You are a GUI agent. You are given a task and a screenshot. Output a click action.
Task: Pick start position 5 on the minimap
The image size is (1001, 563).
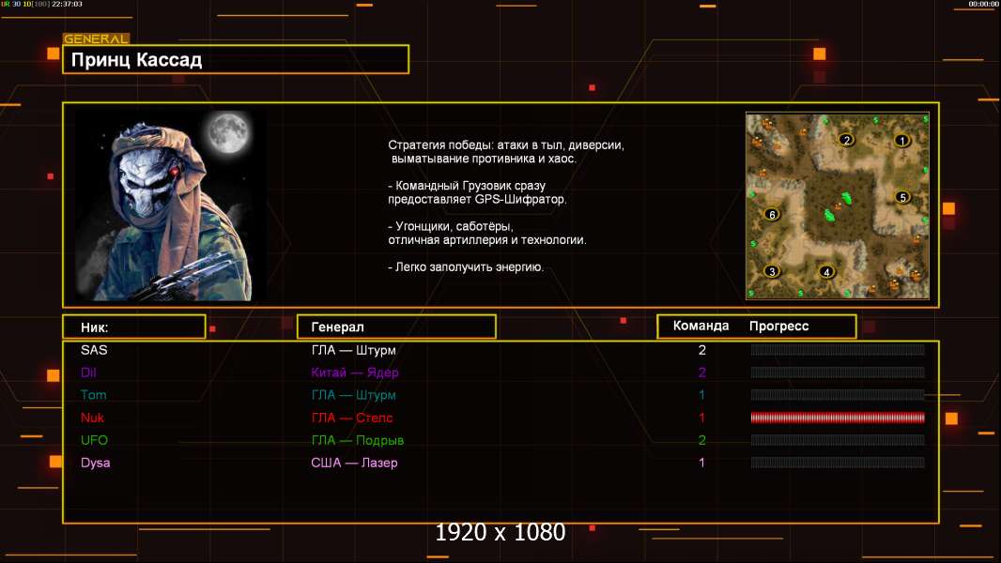click(x=901, y=197)
